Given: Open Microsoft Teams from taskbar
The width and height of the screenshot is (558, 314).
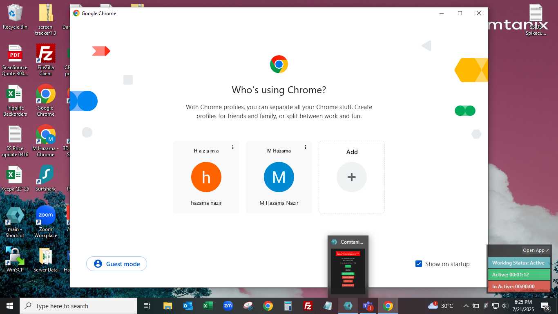Looking at the screenshot, I should click(x=368, y=306).
